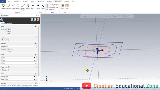Click Number of instances field
This screenshot has width=160, height=90.
pos(21,47)
